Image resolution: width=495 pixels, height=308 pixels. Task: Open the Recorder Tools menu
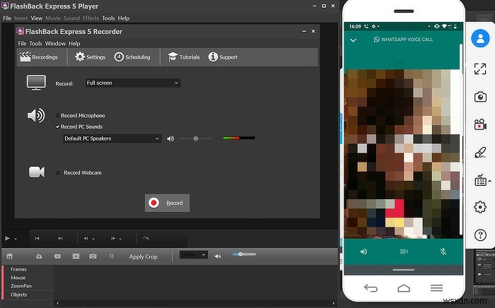pos(35,44)
